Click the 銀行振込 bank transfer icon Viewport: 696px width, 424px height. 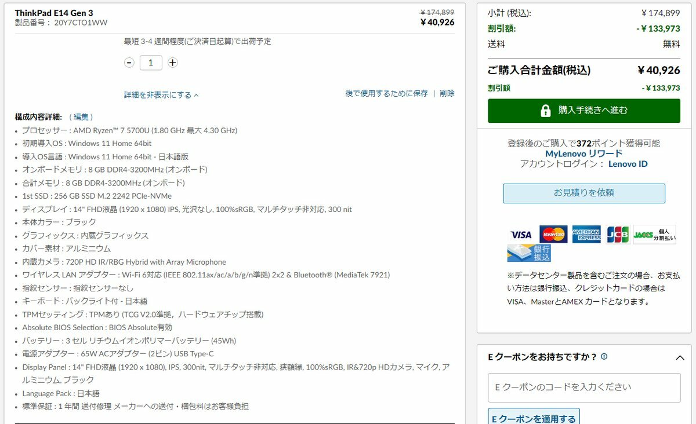point(529,253)
